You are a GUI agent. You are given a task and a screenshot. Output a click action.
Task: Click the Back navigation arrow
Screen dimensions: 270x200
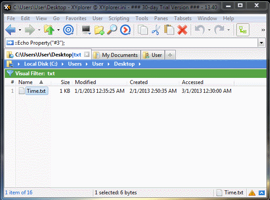(10, 30)
